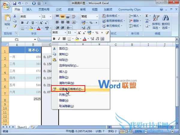
Task: Open the font name dropdown in ribbon
Action: [x=40, y=16]
